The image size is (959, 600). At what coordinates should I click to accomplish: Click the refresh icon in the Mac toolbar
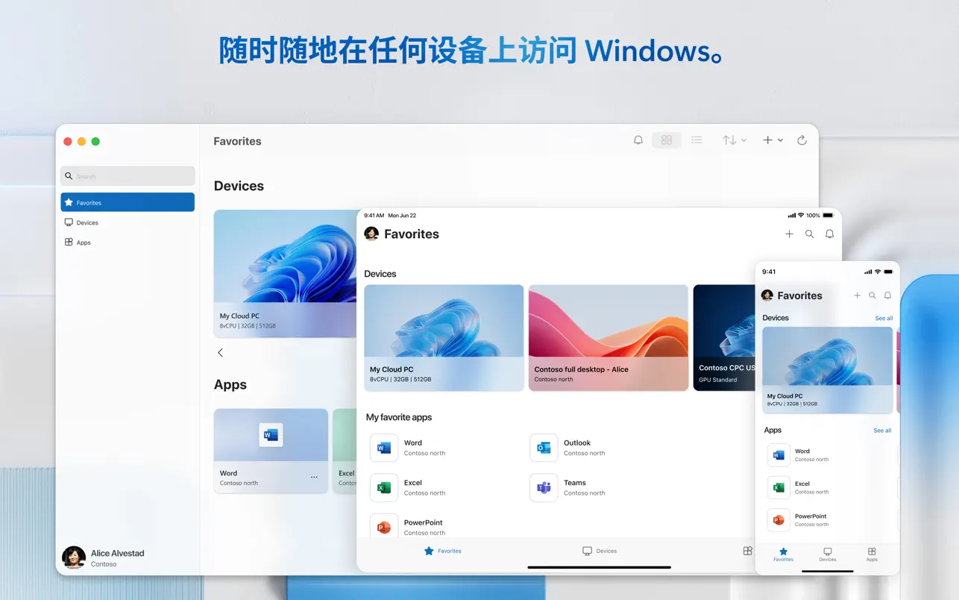click(802, 140)
